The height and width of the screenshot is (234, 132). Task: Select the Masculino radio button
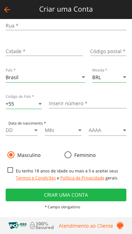coord(11,155)
